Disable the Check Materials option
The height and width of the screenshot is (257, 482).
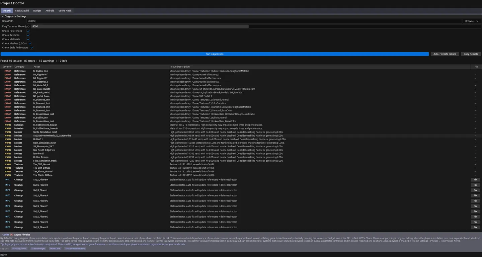28,39
